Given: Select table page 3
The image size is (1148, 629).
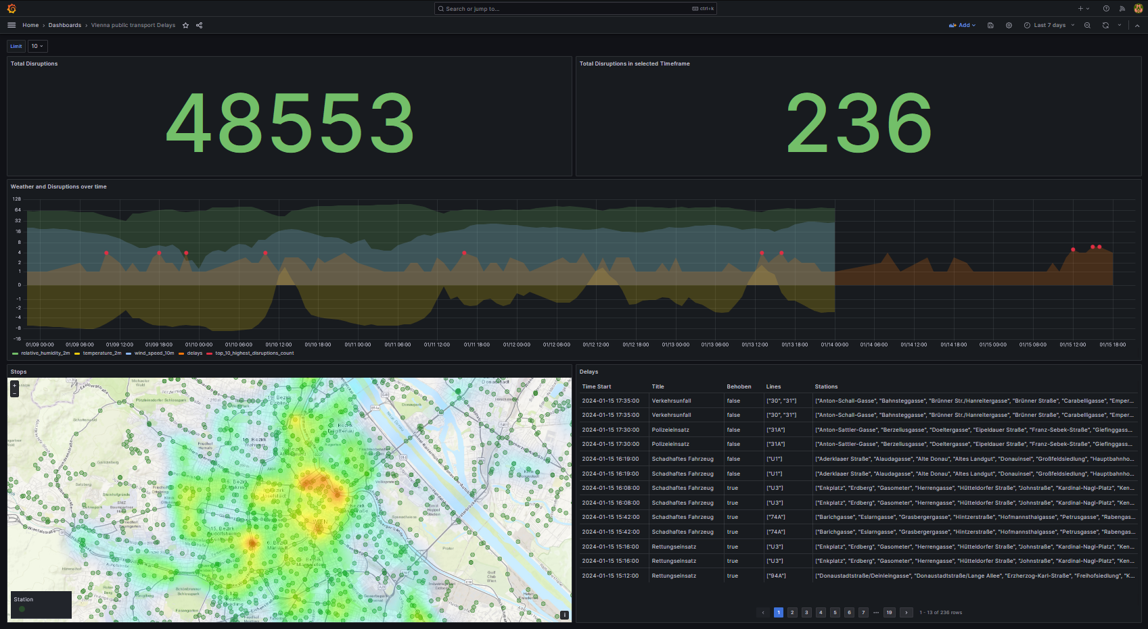Looking at the screenshot, I should coord(806,612).
